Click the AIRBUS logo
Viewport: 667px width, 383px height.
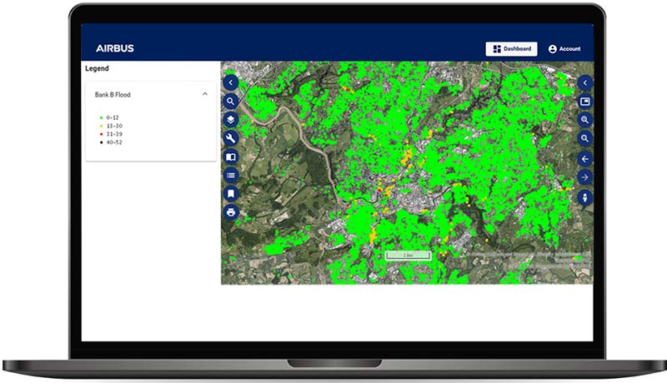point(114,48)
